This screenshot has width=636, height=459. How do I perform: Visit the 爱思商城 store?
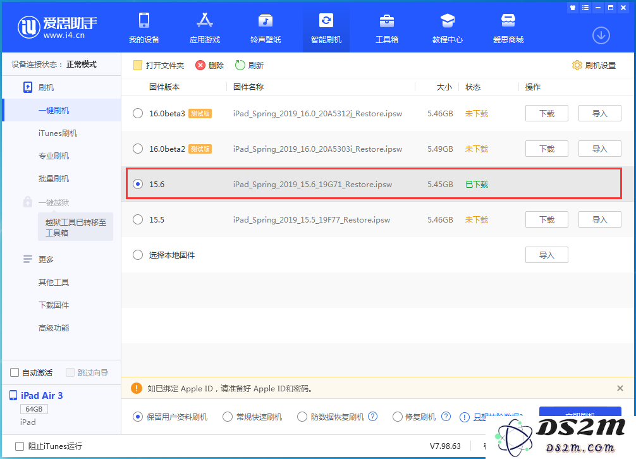coord(508,28)
